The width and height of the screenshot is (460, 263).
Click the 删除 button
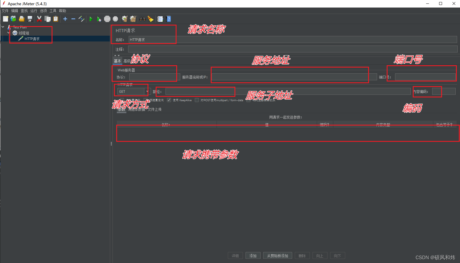[302, 256]
